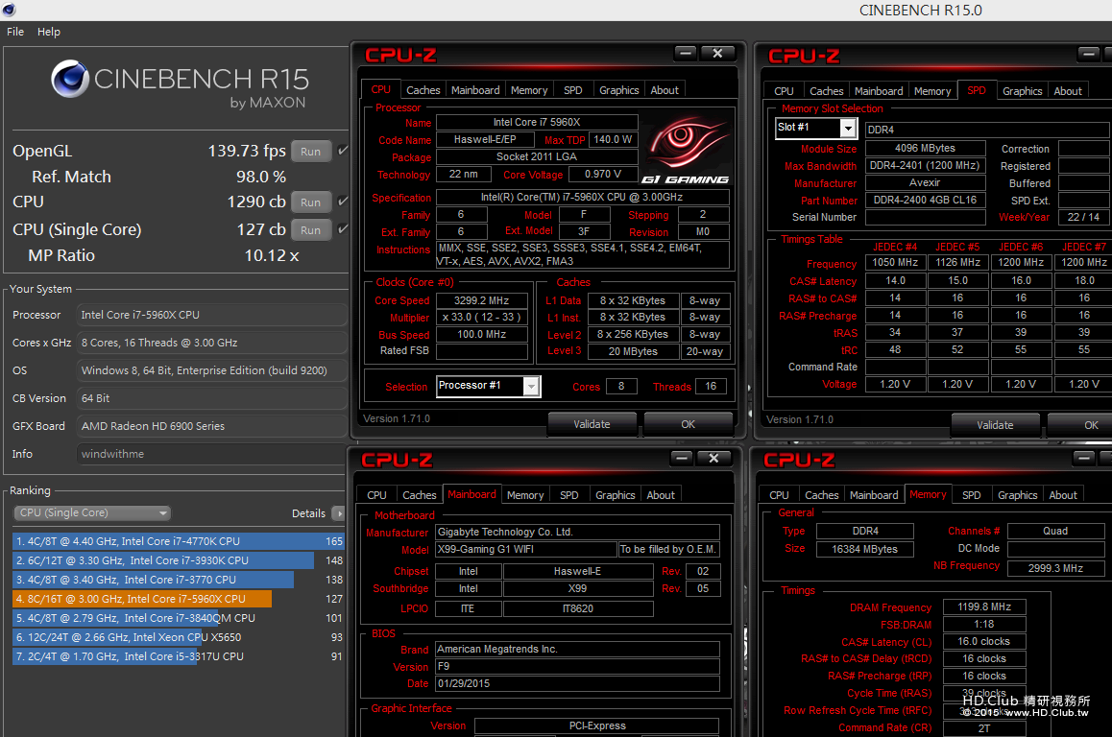Switch to Mainboard tab in top-left CPU-Z
The width and height of the screenshot is (1112, 737).
click(x=475, y=90)
